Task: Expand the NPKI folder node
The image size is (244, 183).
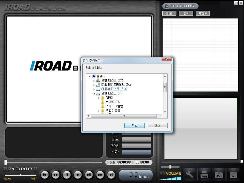Action: coord(98,98)
